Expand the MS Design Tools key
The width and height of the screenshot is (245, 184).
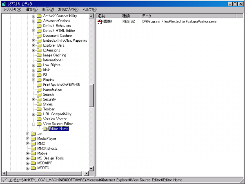coord(28,158)
